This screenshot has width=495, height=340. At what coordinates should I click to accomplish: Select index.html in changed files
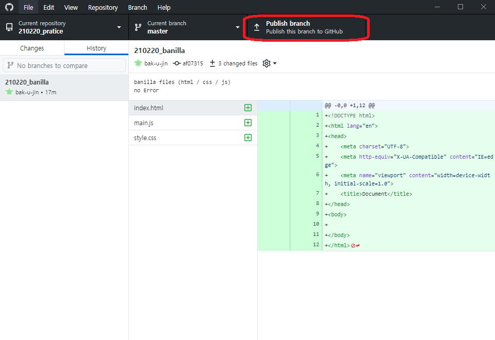pos(193,108)
